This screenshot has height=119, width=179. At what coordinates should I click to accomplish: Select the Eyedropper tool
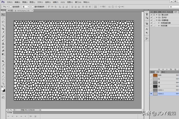pyautogui.click(x=3, y=33)
